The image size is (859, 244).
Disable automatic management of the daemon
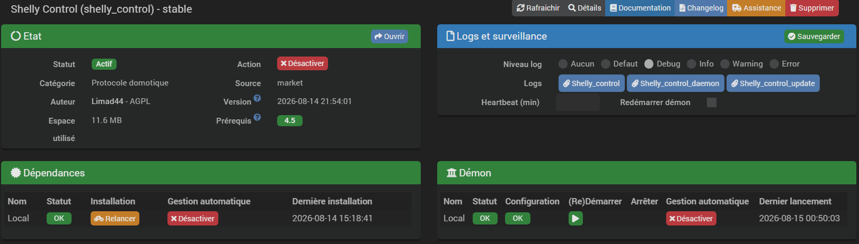691,219
